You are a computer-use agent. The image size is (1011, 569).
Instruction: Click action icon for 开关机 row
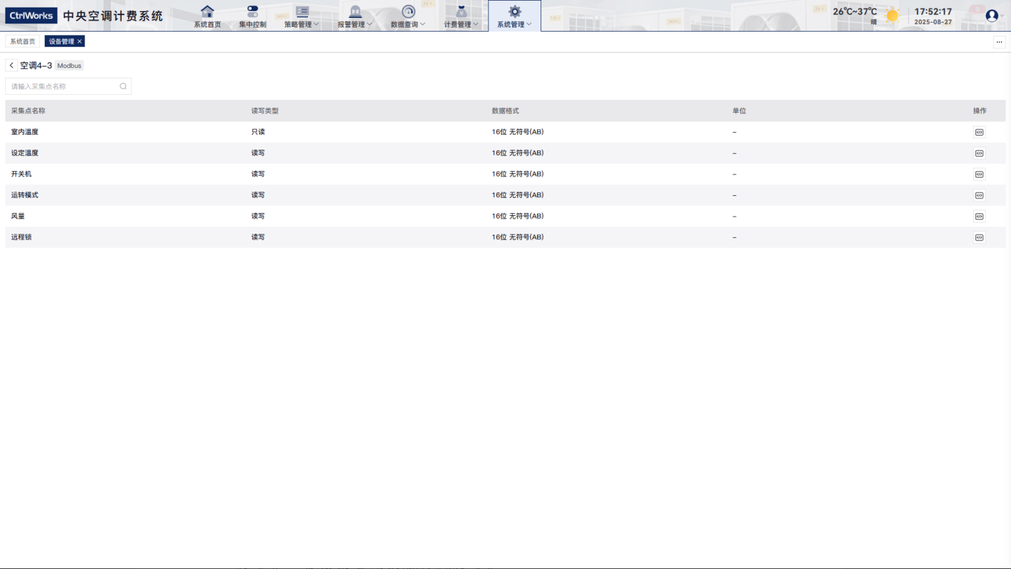[979, 175]
